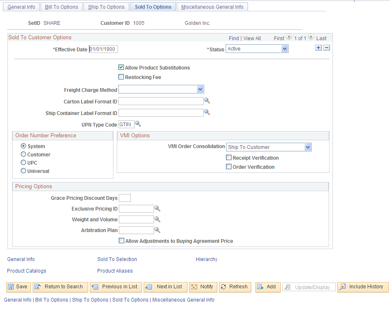Viewport: 390px width, 309px height.
Task: Open Weight and Volume lookup
Action: coord(157,219)
